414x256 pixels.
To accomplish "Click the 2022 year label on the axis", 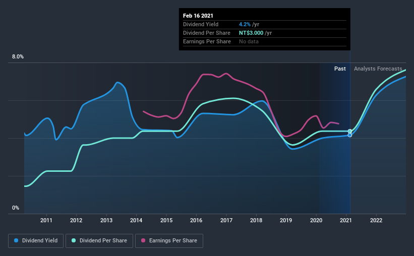I will 376,220.
